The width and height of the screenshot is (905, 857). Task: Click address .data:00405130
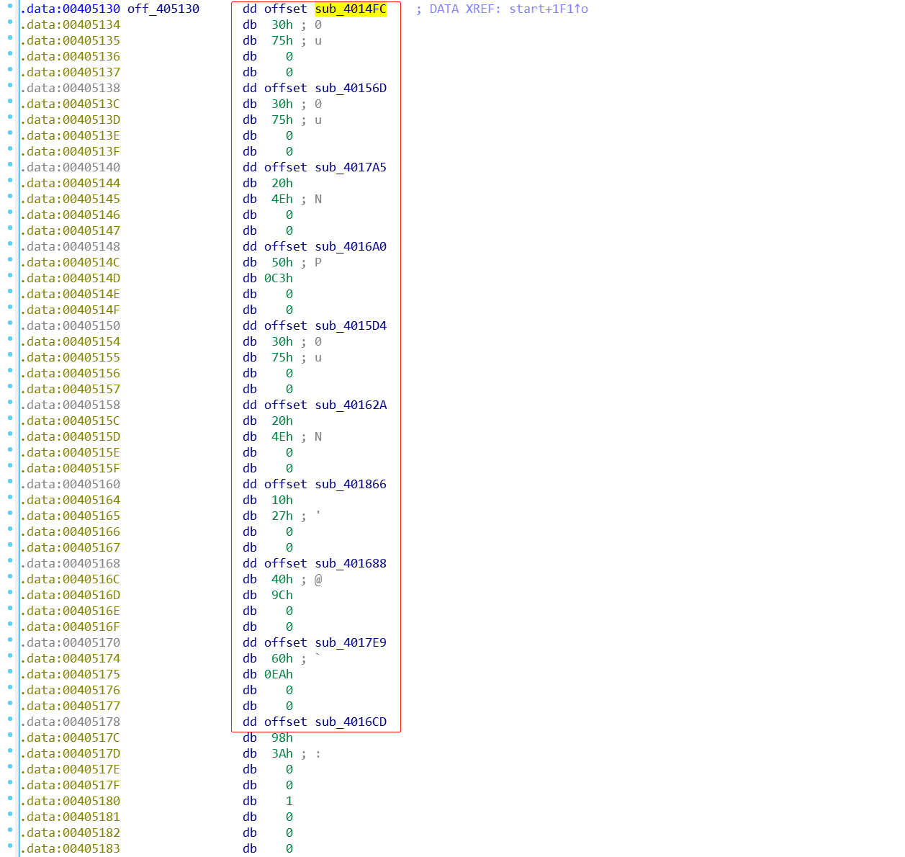(70, 9)
